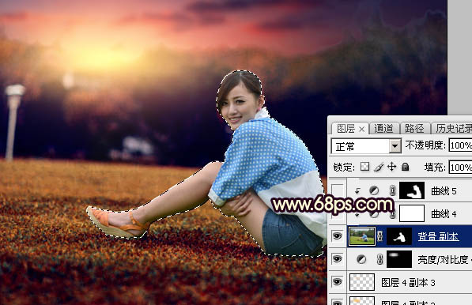
Task: Select the 亮度/对比度 layer name
Action: (x=443, y=260)
